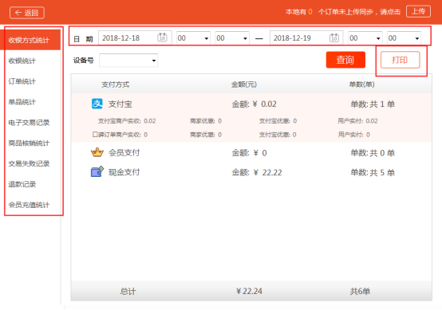Click the 现金支付 wallet icon
This screenshot has width=442, height=310.
point(97,172)
